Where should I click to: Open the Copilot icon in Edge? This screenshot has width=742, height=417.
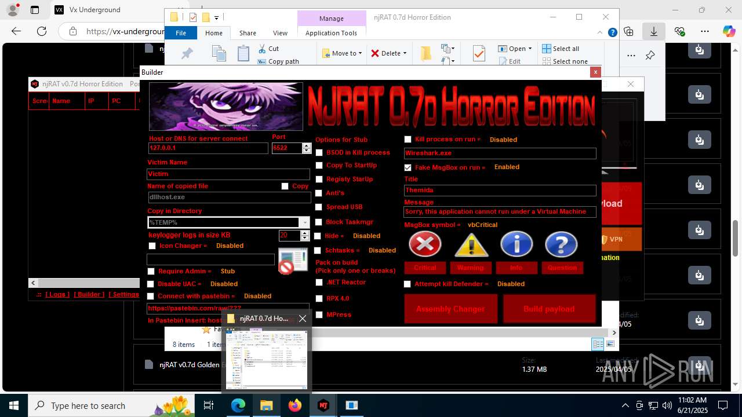(729, 31)
